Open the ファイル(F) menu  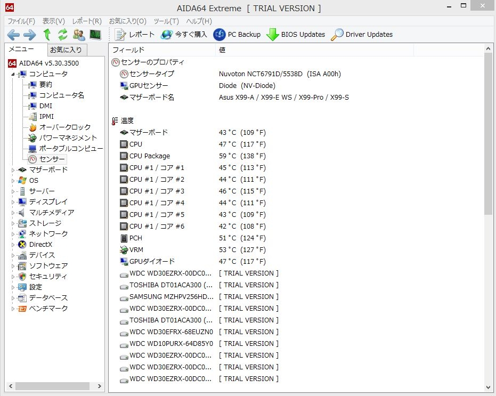pos(21,21)
